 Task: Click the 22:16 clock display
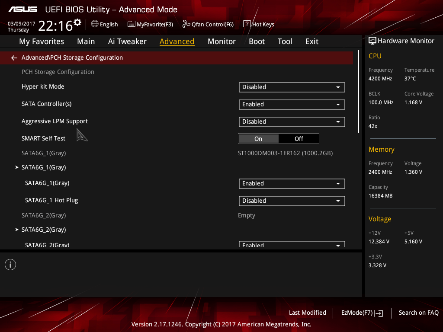tap(55, 26)
